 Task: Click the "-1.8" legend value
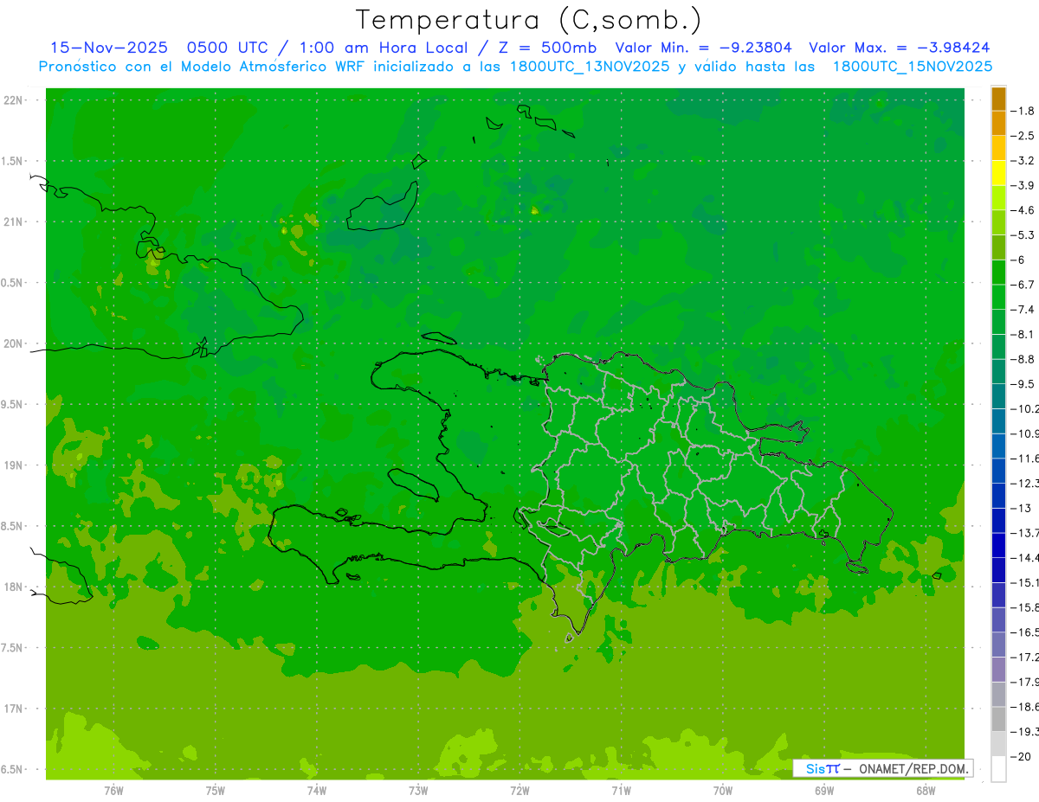click(x=1023, y=111)
